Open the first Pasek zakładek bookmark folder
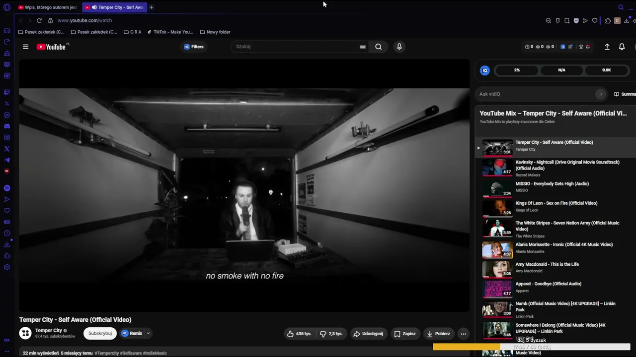The image size is (636, 357). pyautogui.click(x=41, y=32)
